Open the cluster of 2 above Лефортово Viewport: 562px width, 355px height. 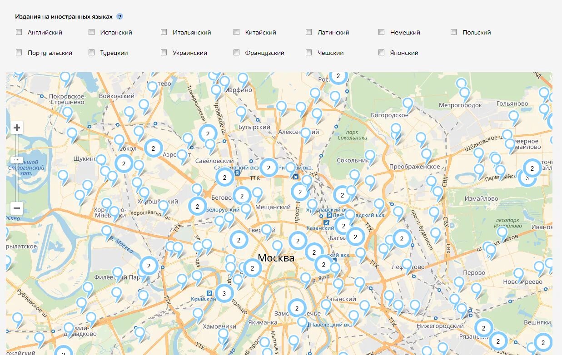[x=402, y=238]
